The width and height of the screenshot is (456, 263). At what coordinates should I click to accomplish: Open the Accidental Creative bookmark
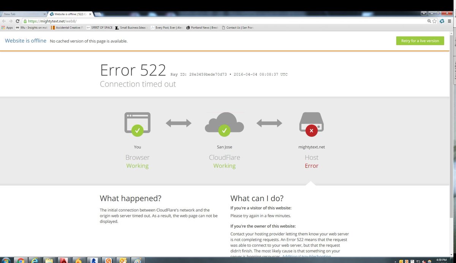(67, 27)
